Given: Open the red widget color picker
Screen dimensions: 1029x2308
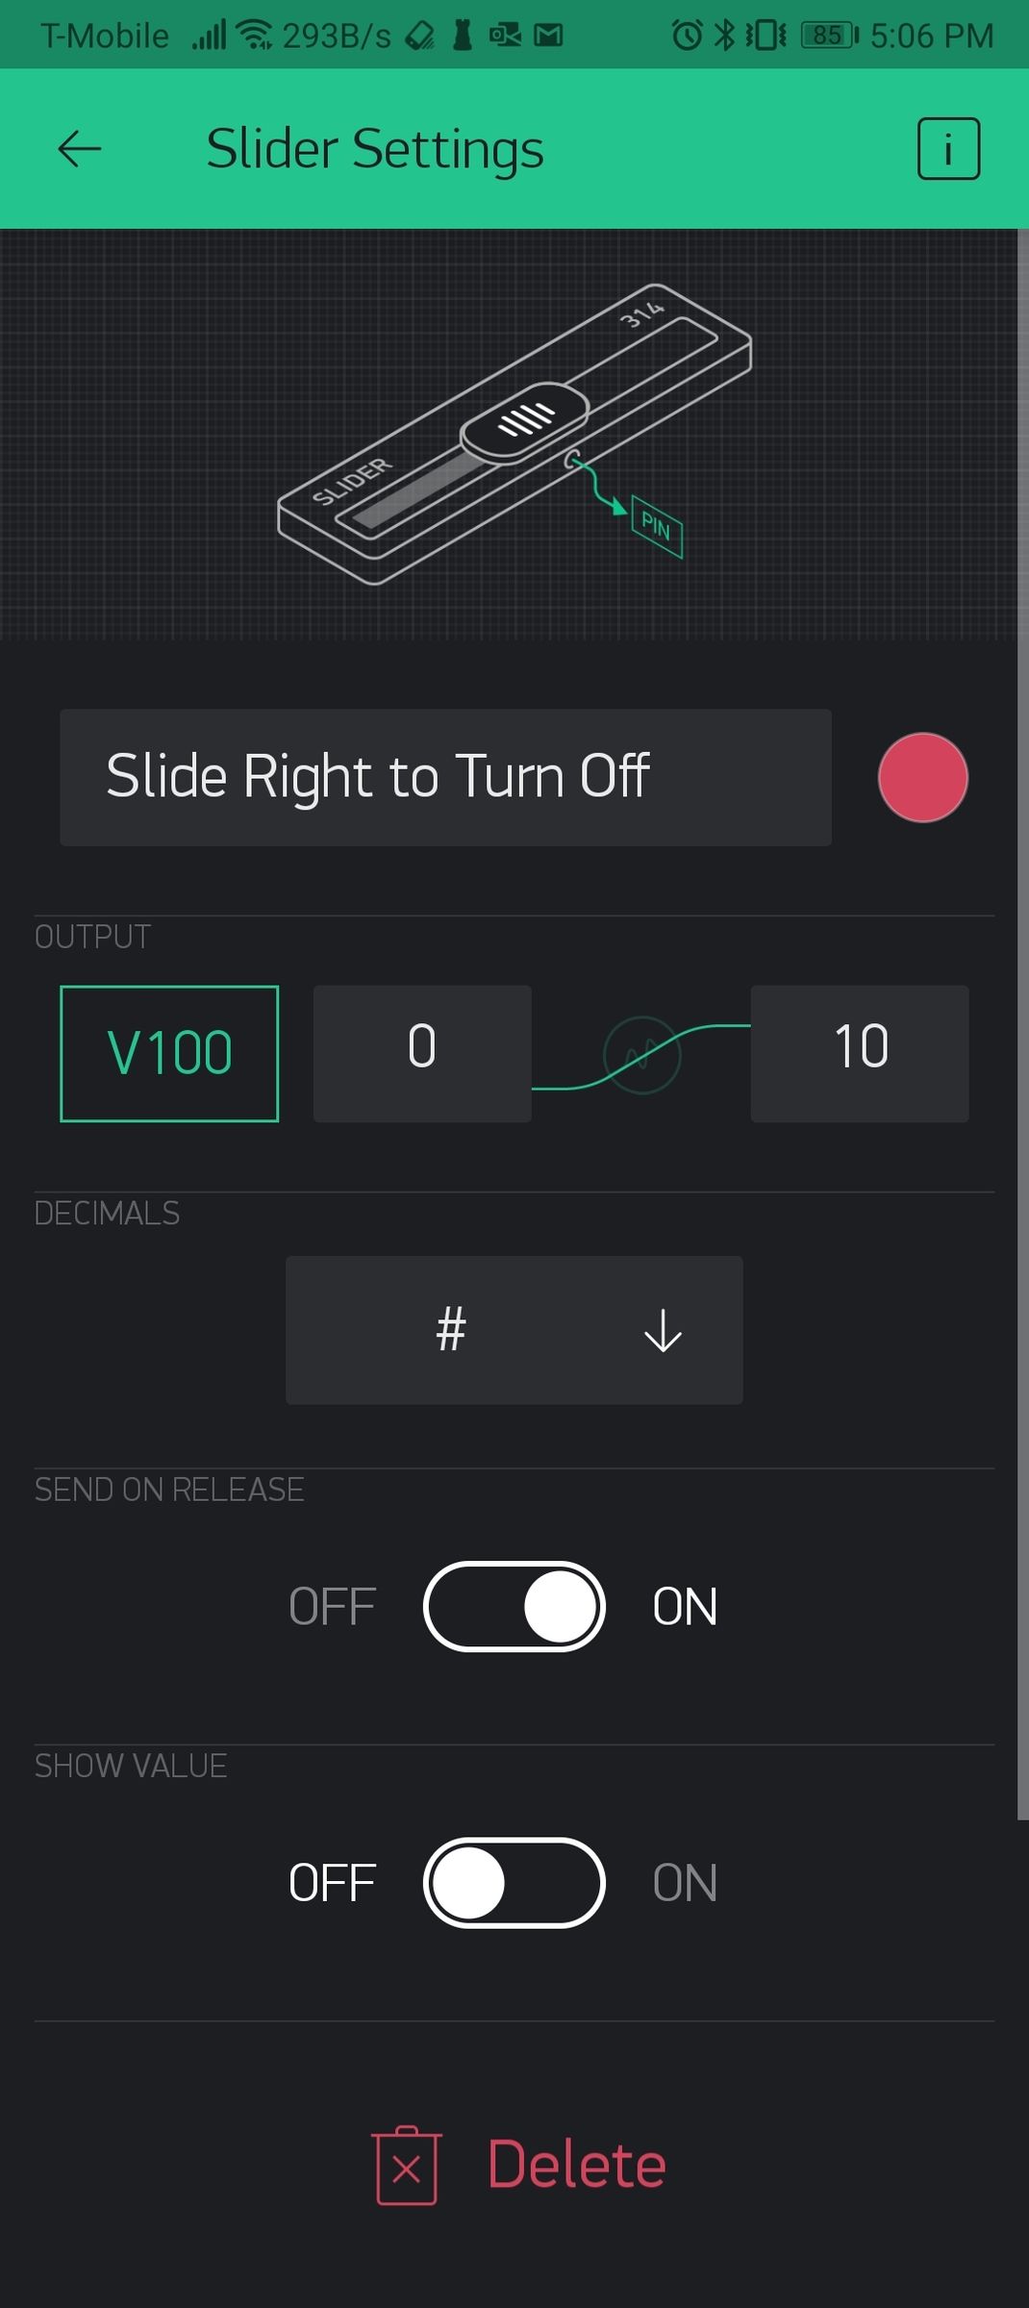Looking at the screenshot, I should [x=922, y=777].
